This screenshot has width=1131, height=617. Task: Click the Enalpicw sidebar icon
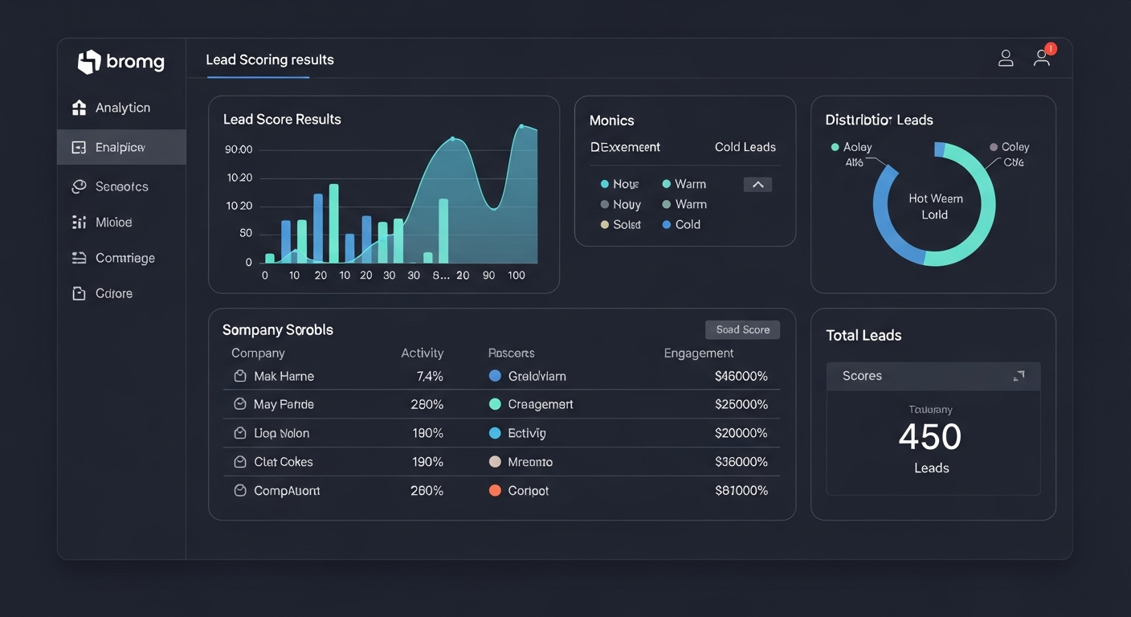(79, 148)
